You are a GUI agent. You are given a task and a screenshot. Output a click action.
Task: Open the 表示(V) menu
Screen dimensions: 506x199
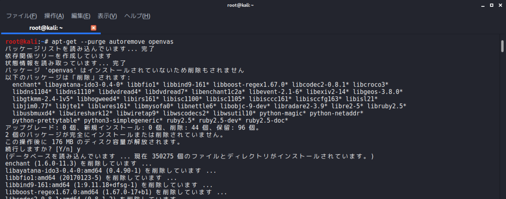107,16
